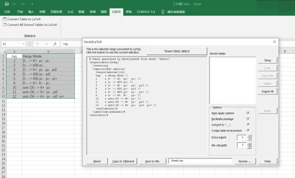Select the cell containing 'Decay Mode'
Image resolution: width=295 pixels, height=178 pixels.
(48, 56)
